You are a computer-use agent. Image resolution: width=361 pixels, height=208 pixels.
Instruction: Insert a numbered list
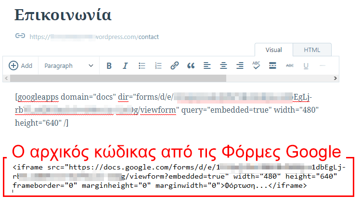(158, 66)
